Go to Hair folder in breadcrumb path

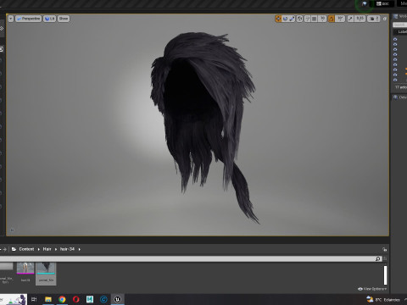(x=47, y=249)
